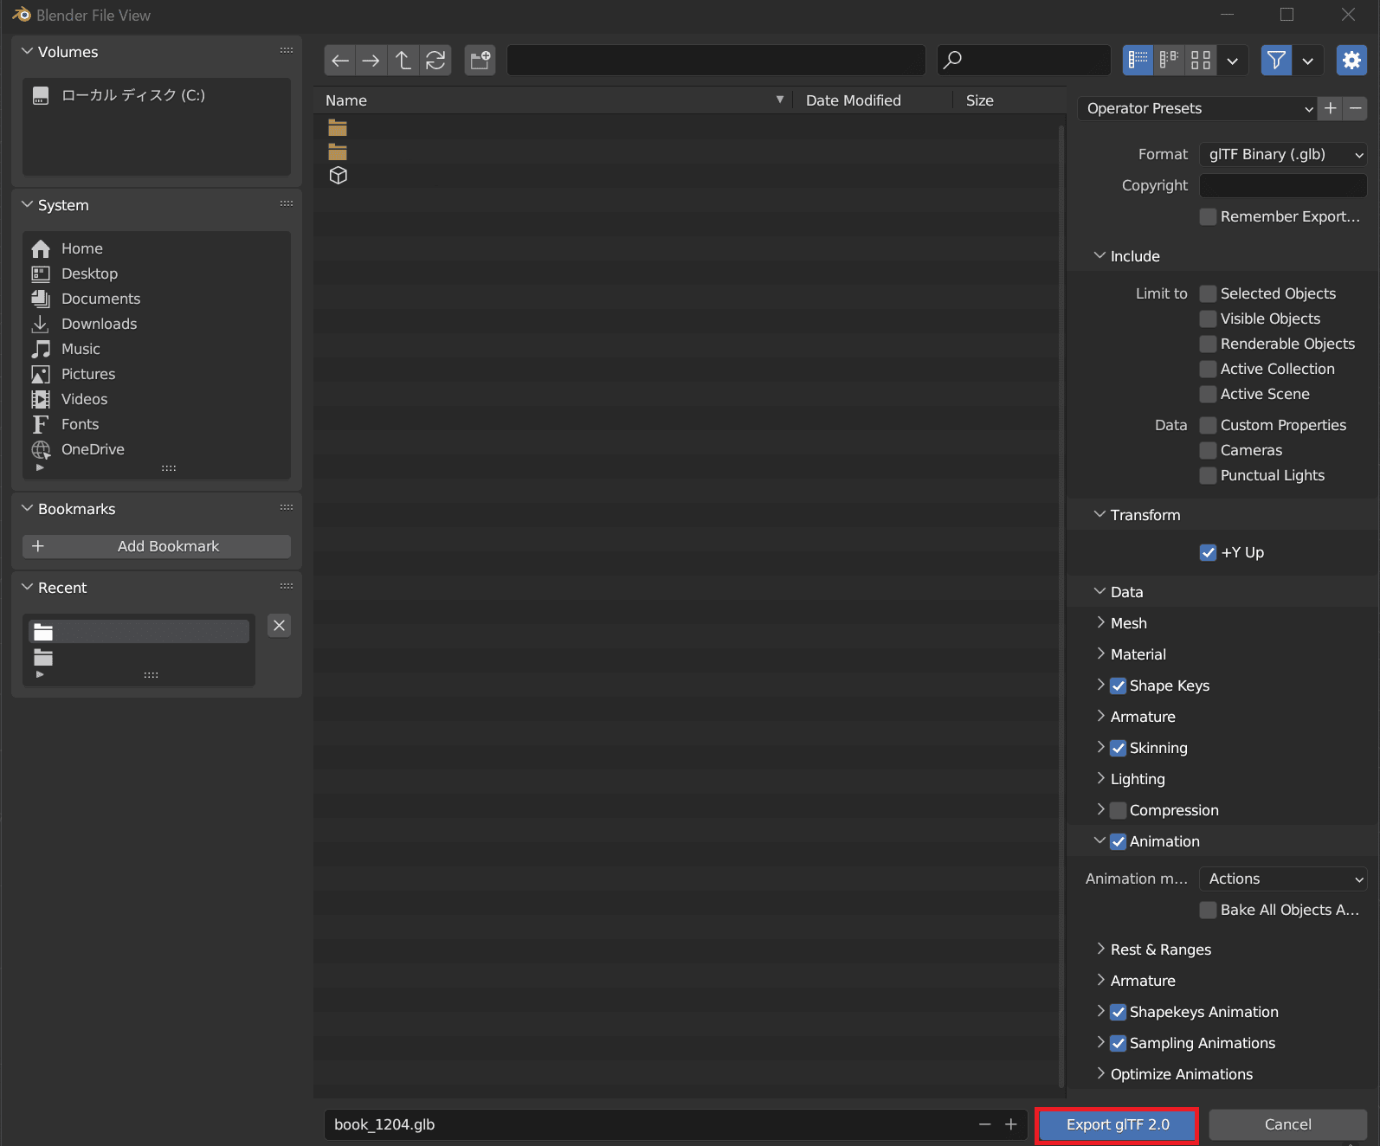Screen dimensions: 1380x1146
Task: Collapse the Include section
Action: coord(1099,255)
